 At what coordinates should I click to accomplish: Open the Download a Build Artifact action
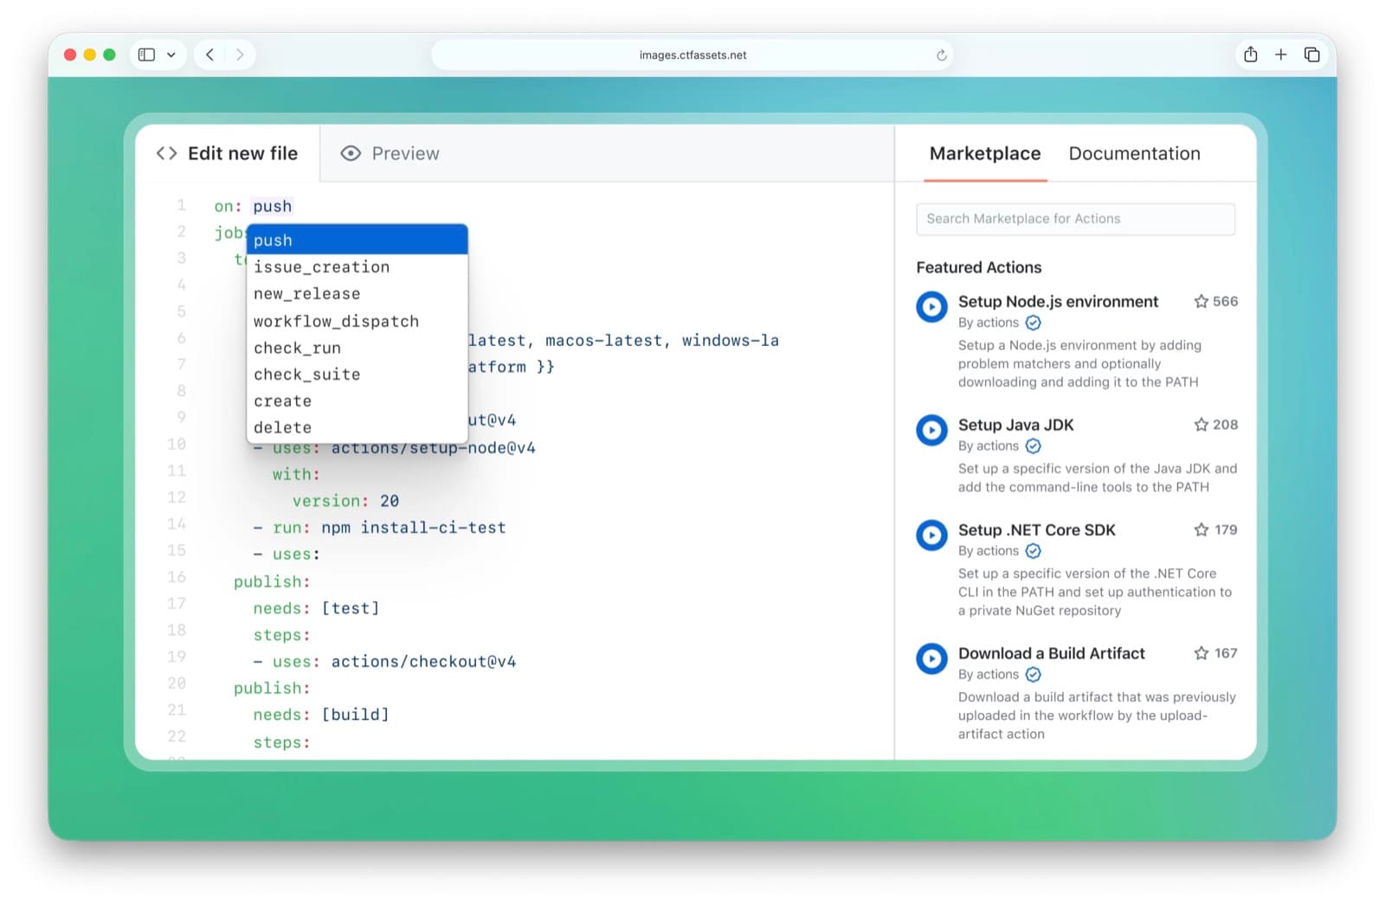[x=1051, y=653]
